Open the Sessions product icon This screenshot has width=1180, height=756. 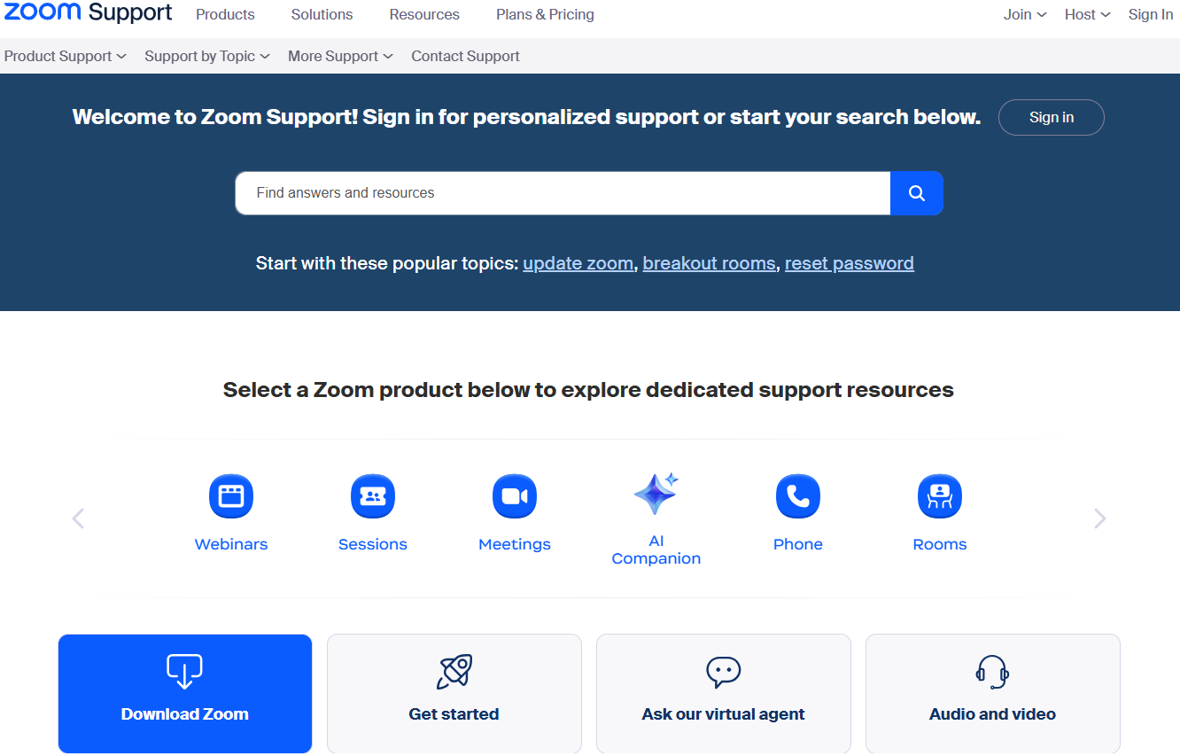pos(372,496)
